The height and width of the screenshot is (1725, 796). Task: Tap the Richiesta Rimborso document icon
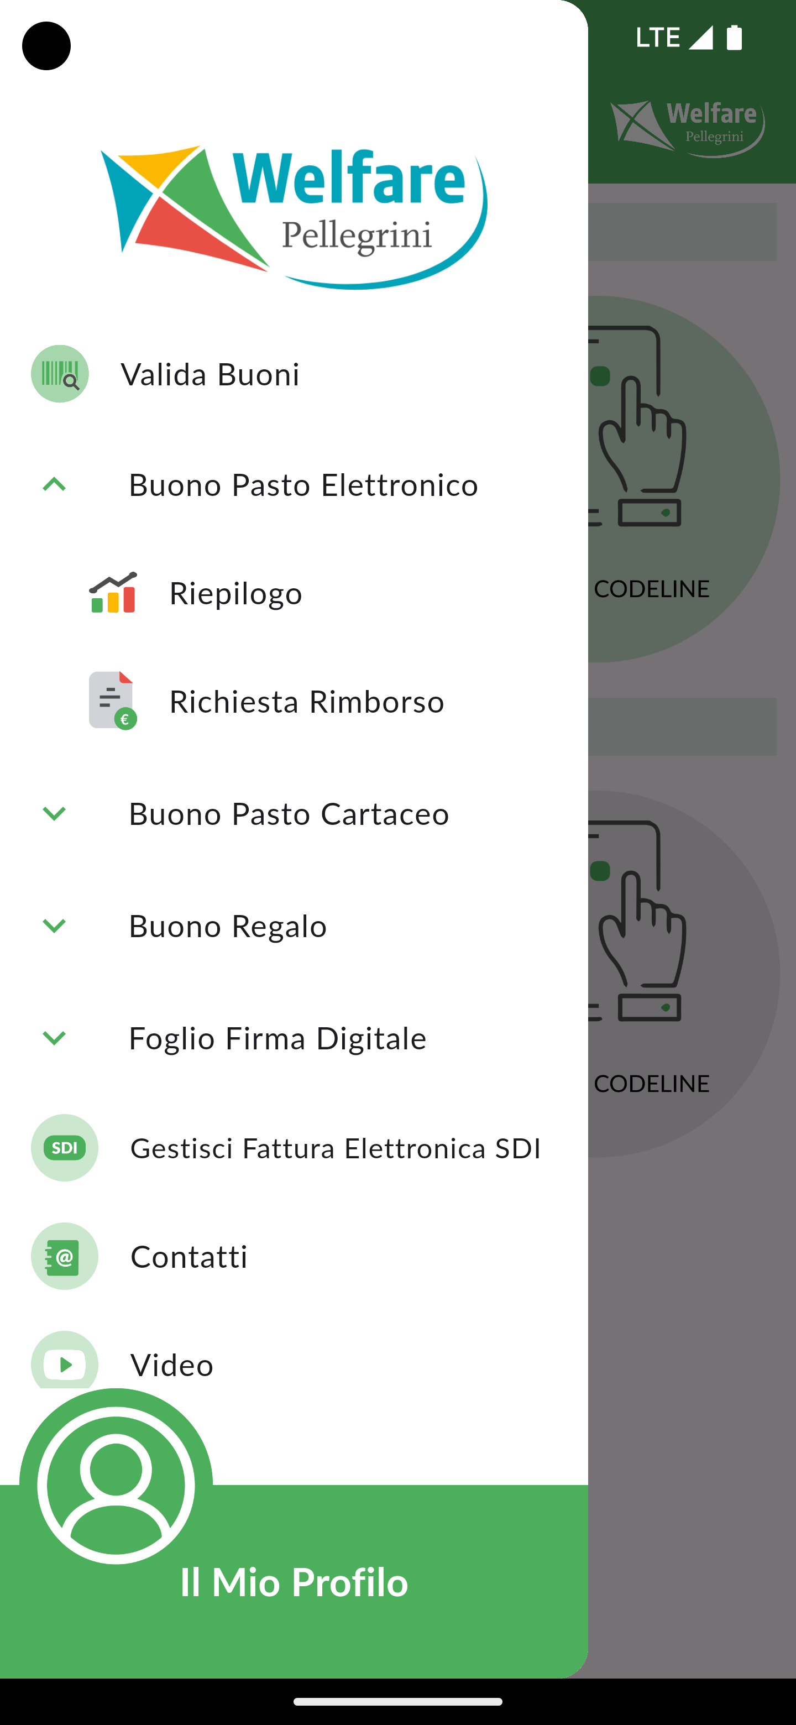(x=112, y=701)
